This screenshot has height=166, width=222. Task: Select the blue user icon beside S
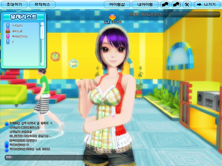point(8,42)
